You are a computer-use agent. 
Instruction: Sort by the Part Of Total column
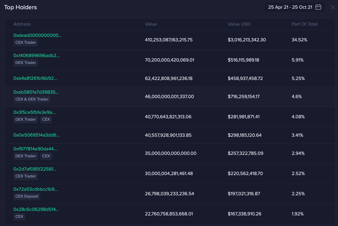click(304, 24)
